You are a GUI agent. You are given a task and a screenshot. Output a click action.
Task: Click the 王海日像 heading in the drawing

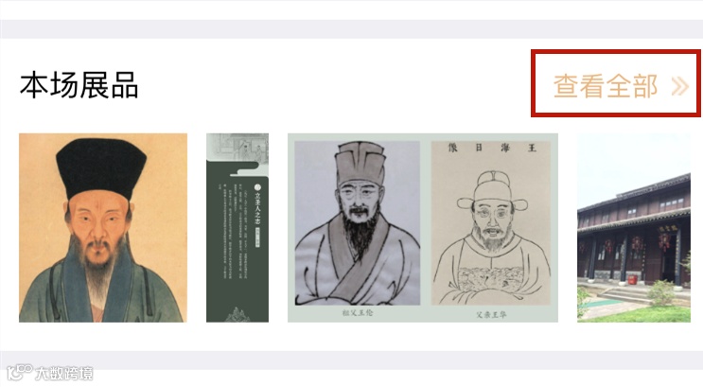click(x=492, y=148)
